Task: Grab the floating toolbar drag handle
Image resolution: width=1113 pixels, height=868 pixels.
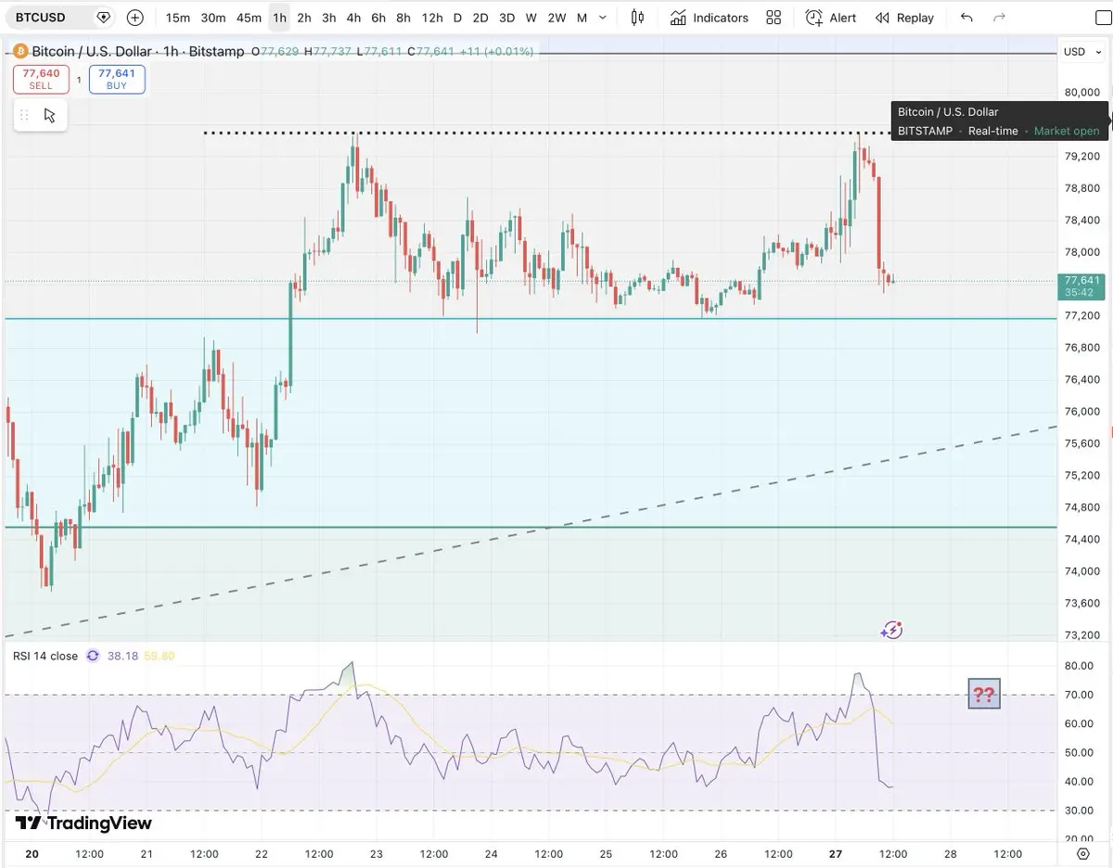Action: [x=25, y=115]
